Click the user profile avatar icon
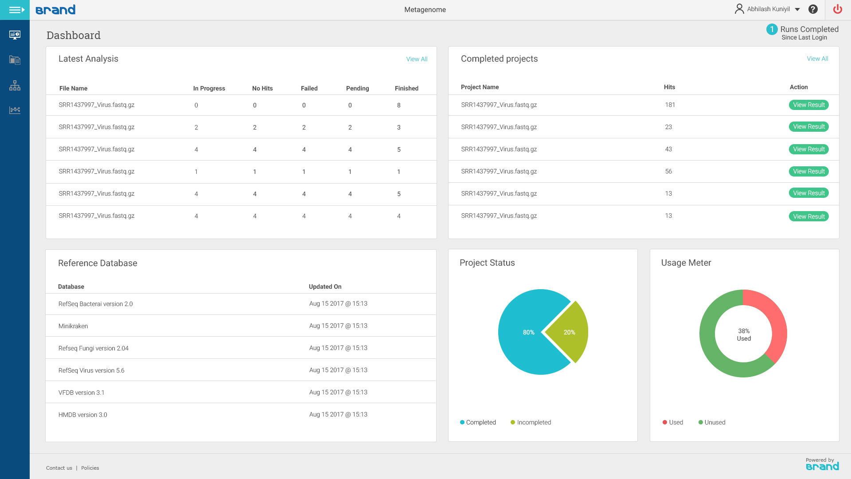The height and width of the screenshot is (479, 851). (739, 9)
